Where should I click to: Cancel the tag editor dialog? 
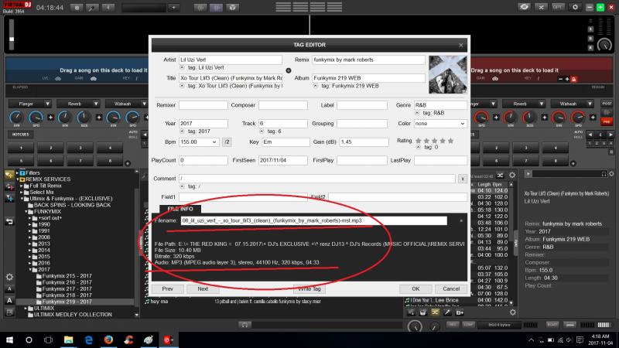click(451, 288)
